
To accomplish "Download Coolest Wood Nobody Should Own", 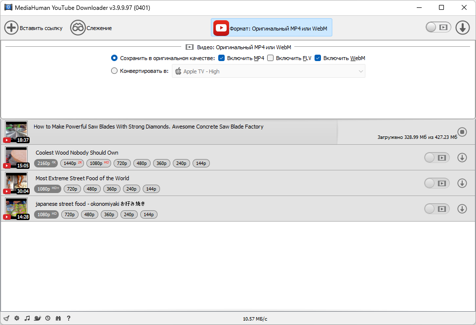I will pos(462,158).
